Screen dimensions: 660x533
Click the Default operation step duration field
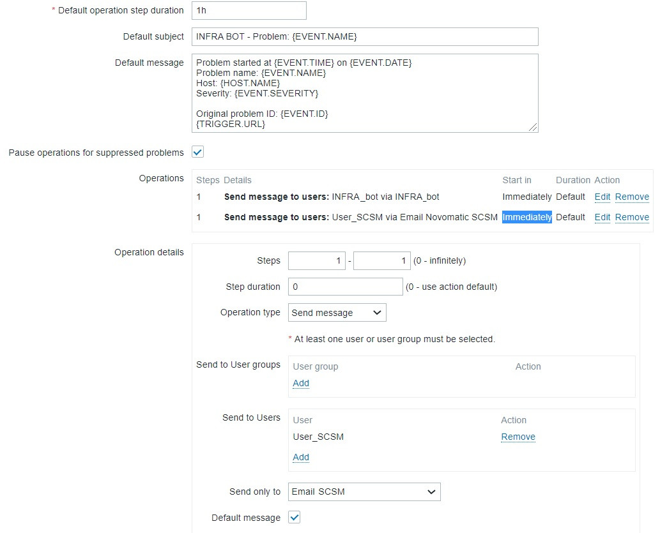coord(249,11)
